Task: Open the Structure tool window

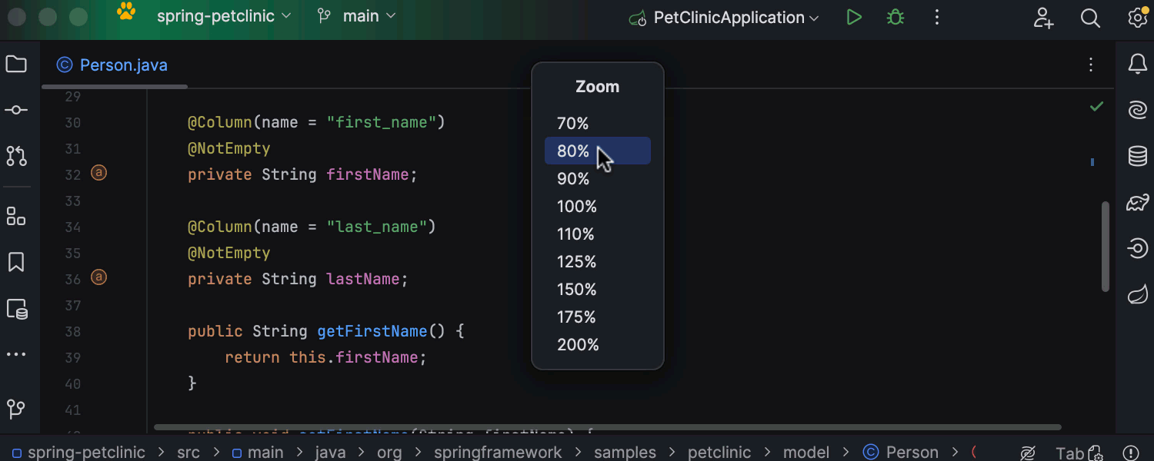Action: pos(16,217)
